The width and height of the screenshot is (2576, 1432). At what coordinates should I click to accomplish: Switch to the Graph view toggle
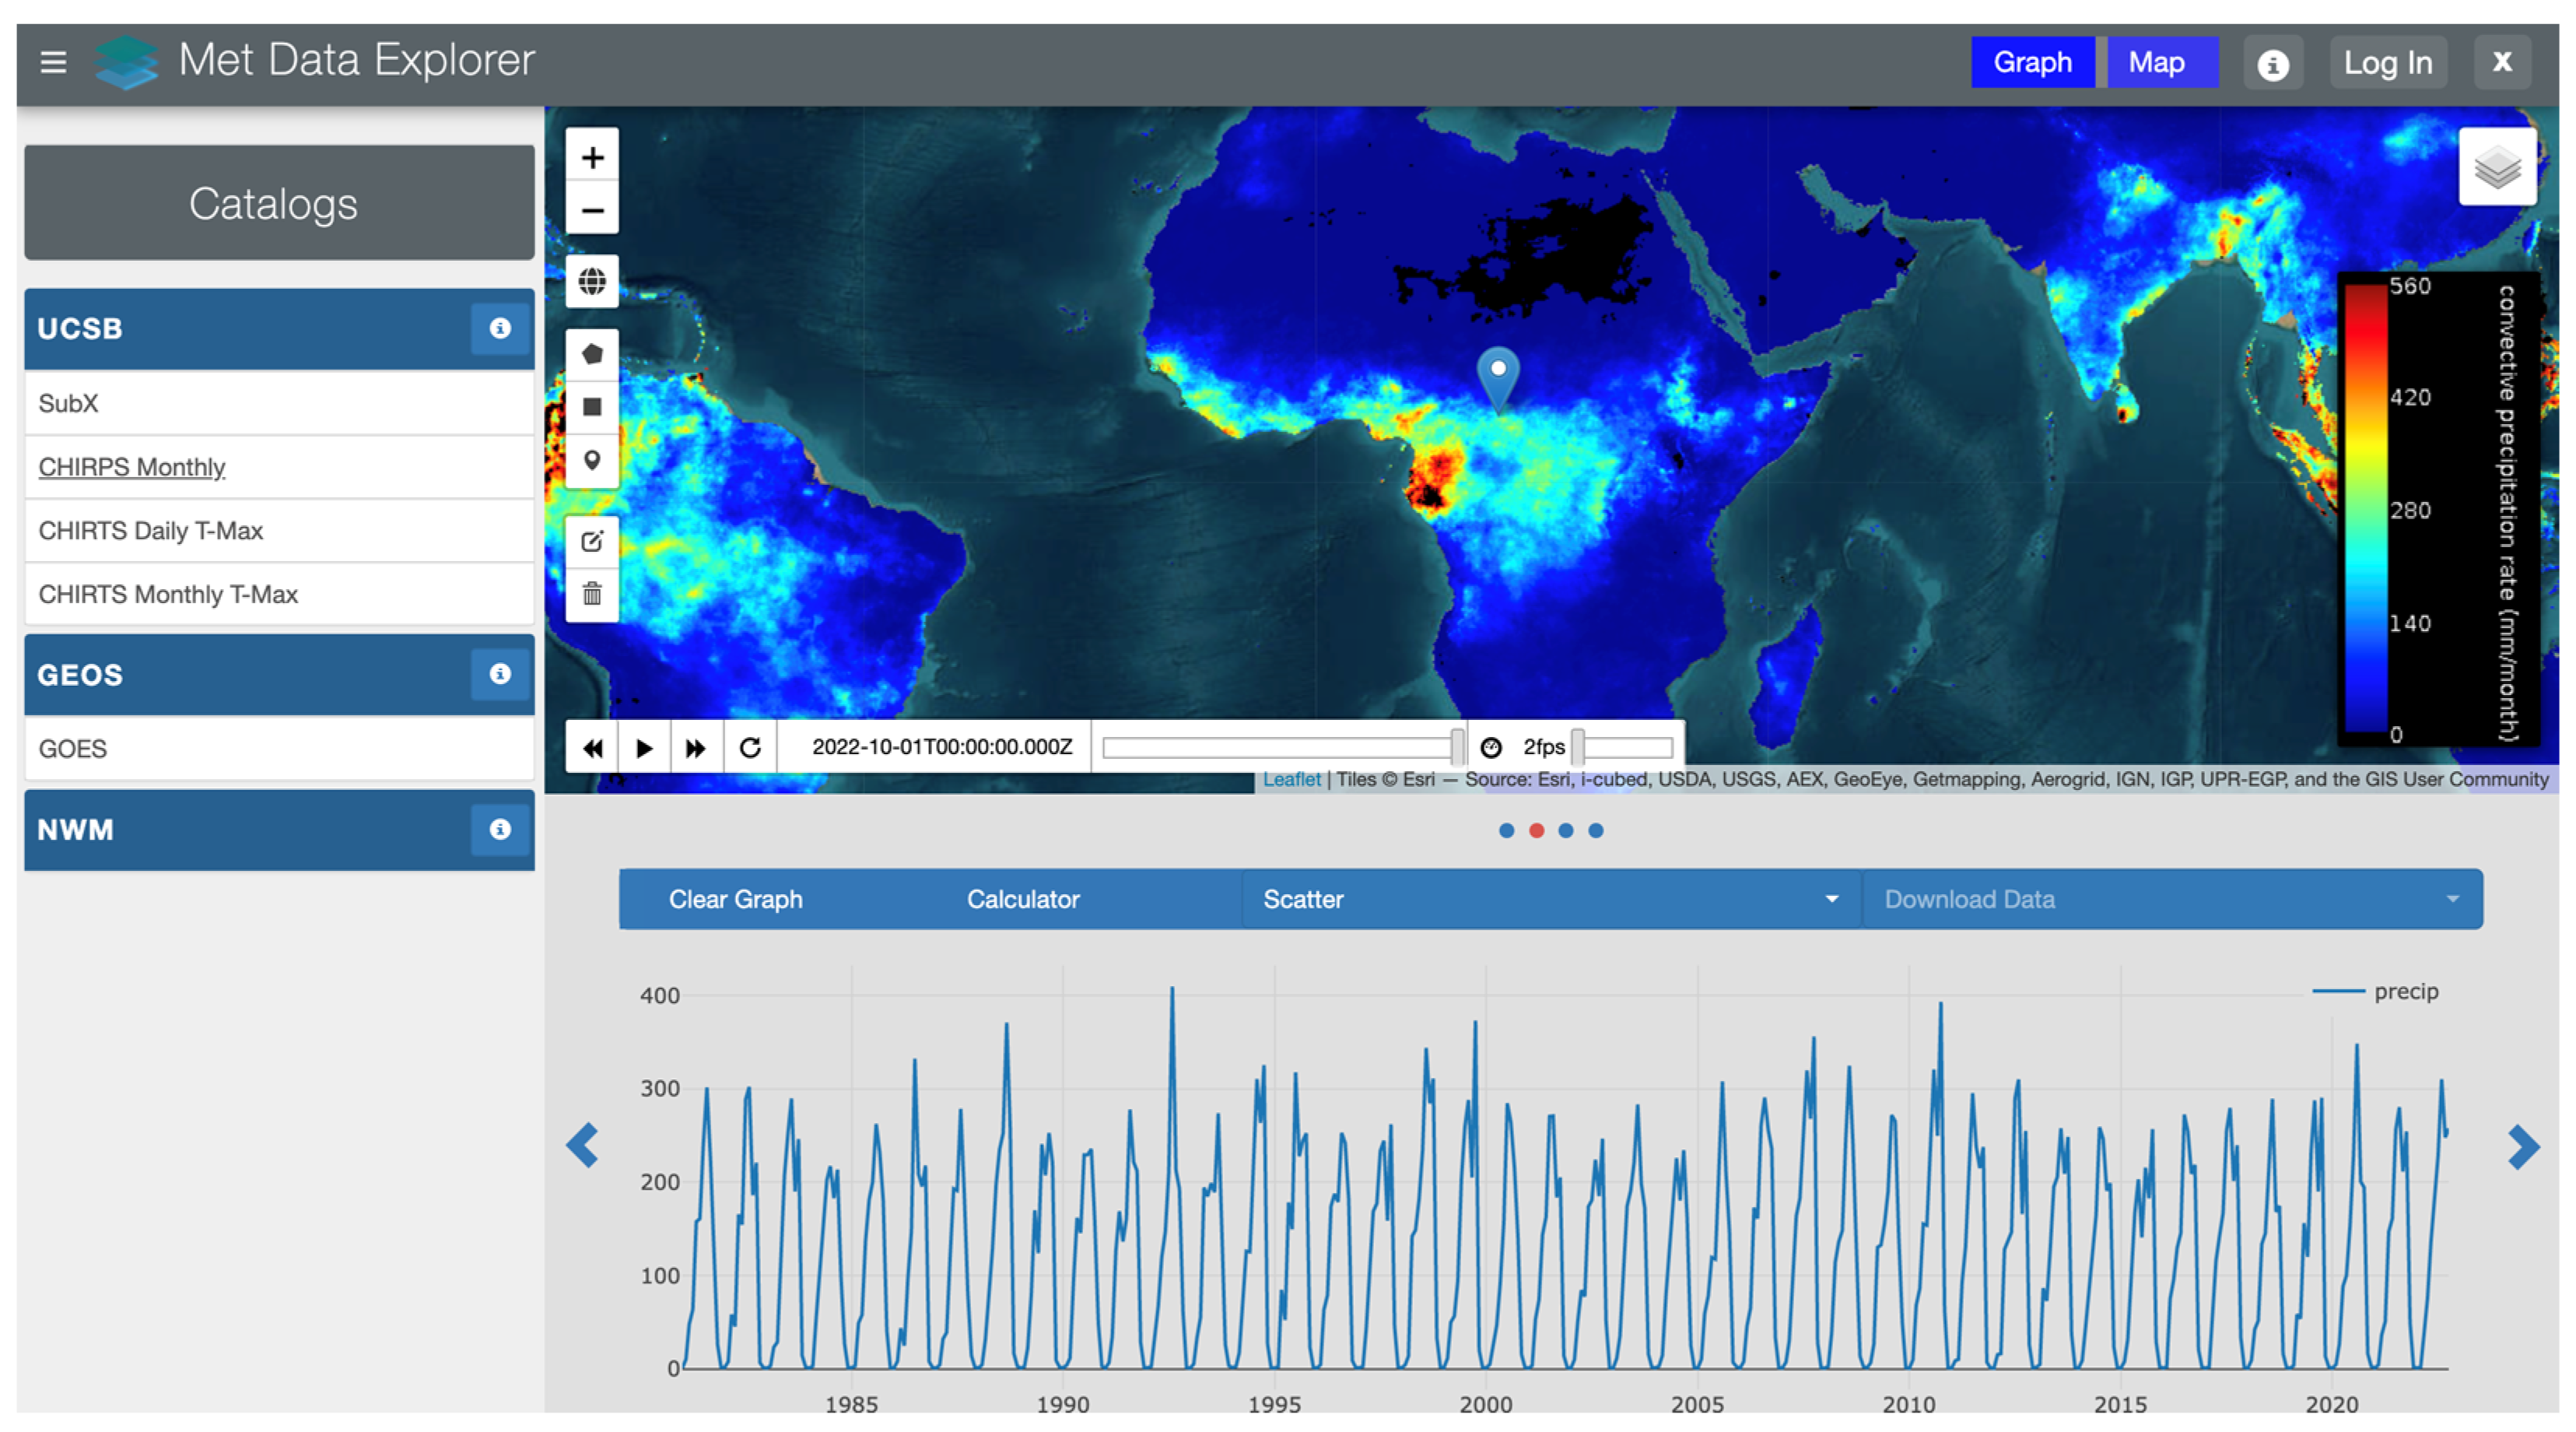coord(2031,62)
